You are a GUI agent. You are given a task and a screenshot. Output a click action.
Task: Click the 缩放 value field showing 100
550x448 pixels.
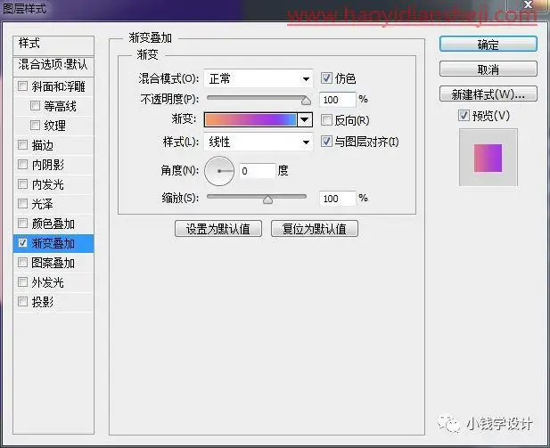pyautogui.click(x=337, y=199)
